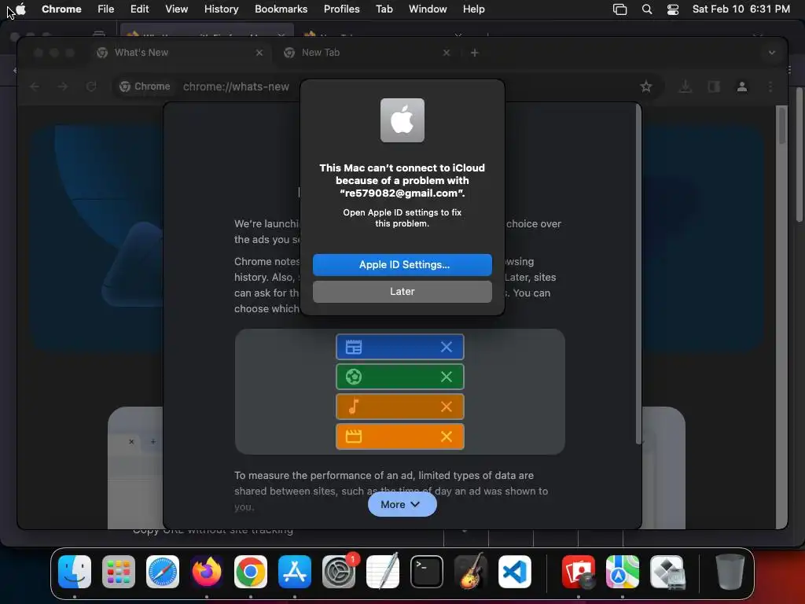
Task: Reload the current page
Action: click(91, 87)
